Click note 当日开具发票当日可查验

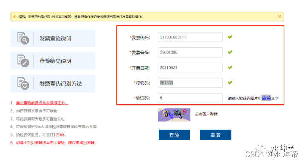(34, 111)
